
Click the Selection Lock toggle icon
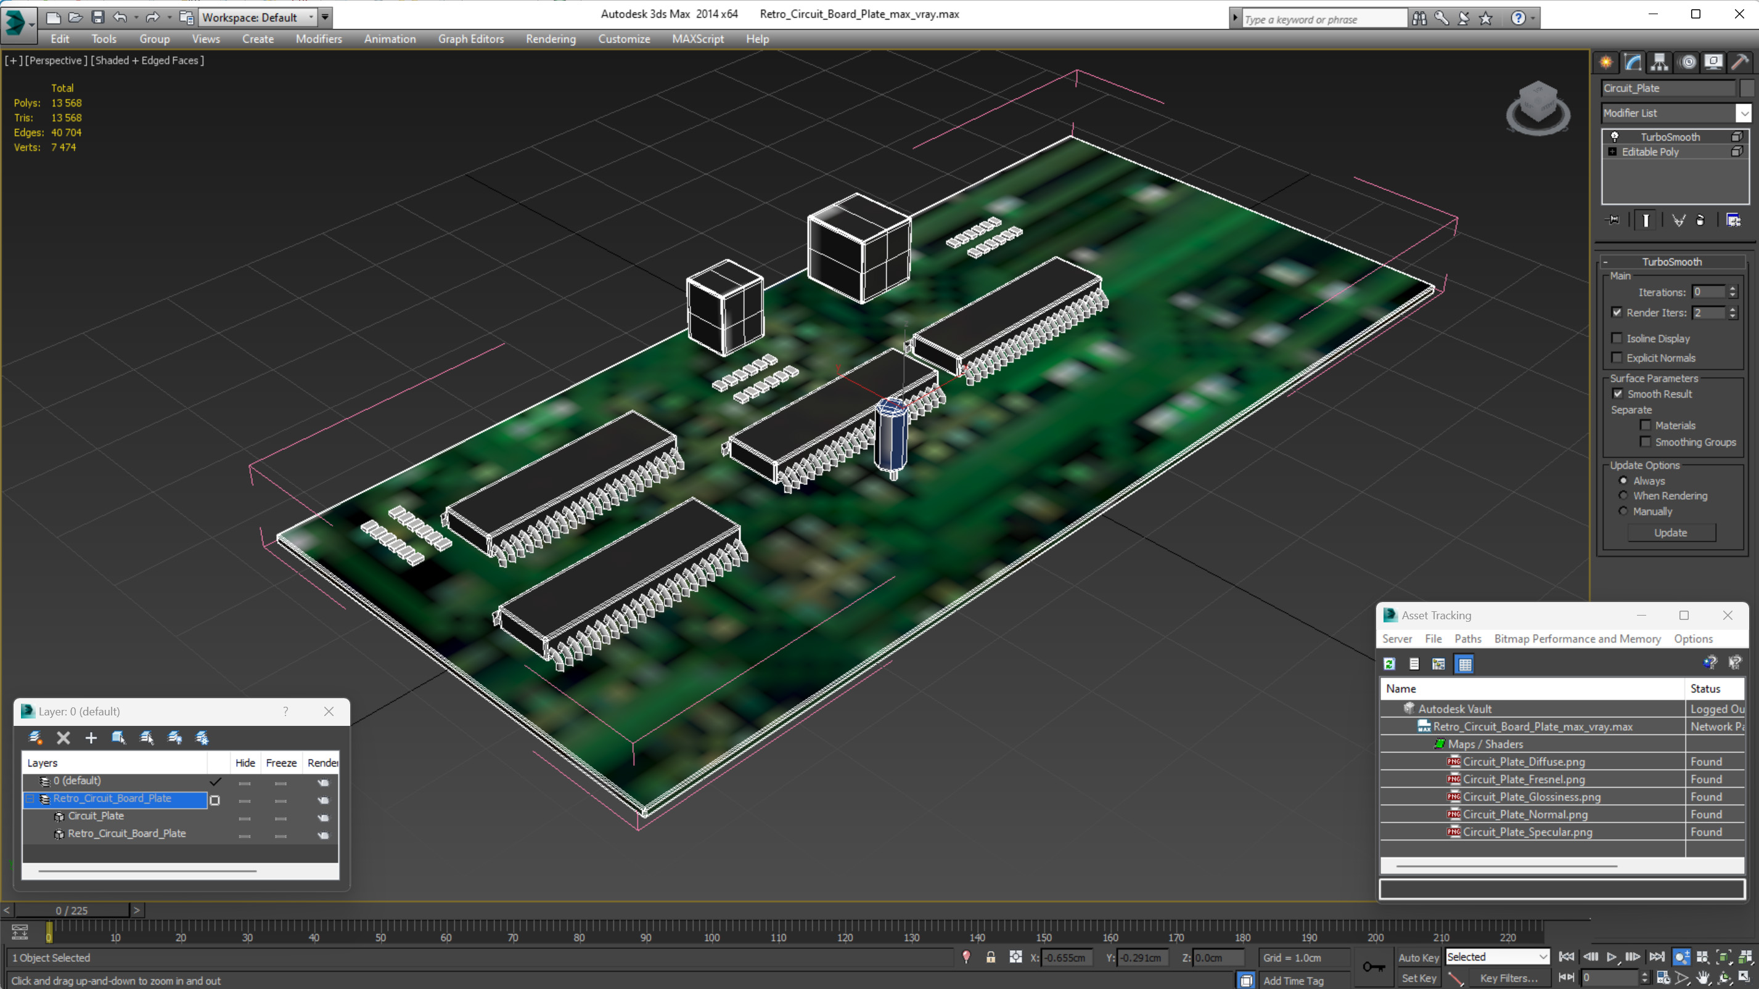[x=991, y=957]
